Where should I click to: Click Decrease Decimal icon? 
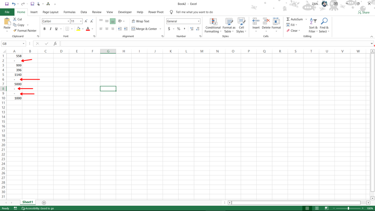pos(198,29)
